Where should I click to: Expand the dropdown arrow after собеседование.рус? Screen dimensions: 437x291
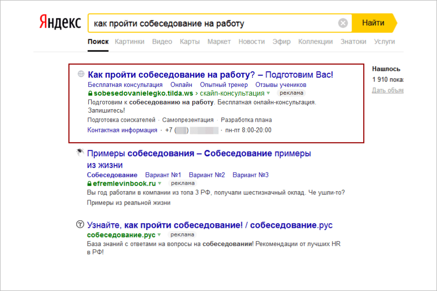point(159,235)
